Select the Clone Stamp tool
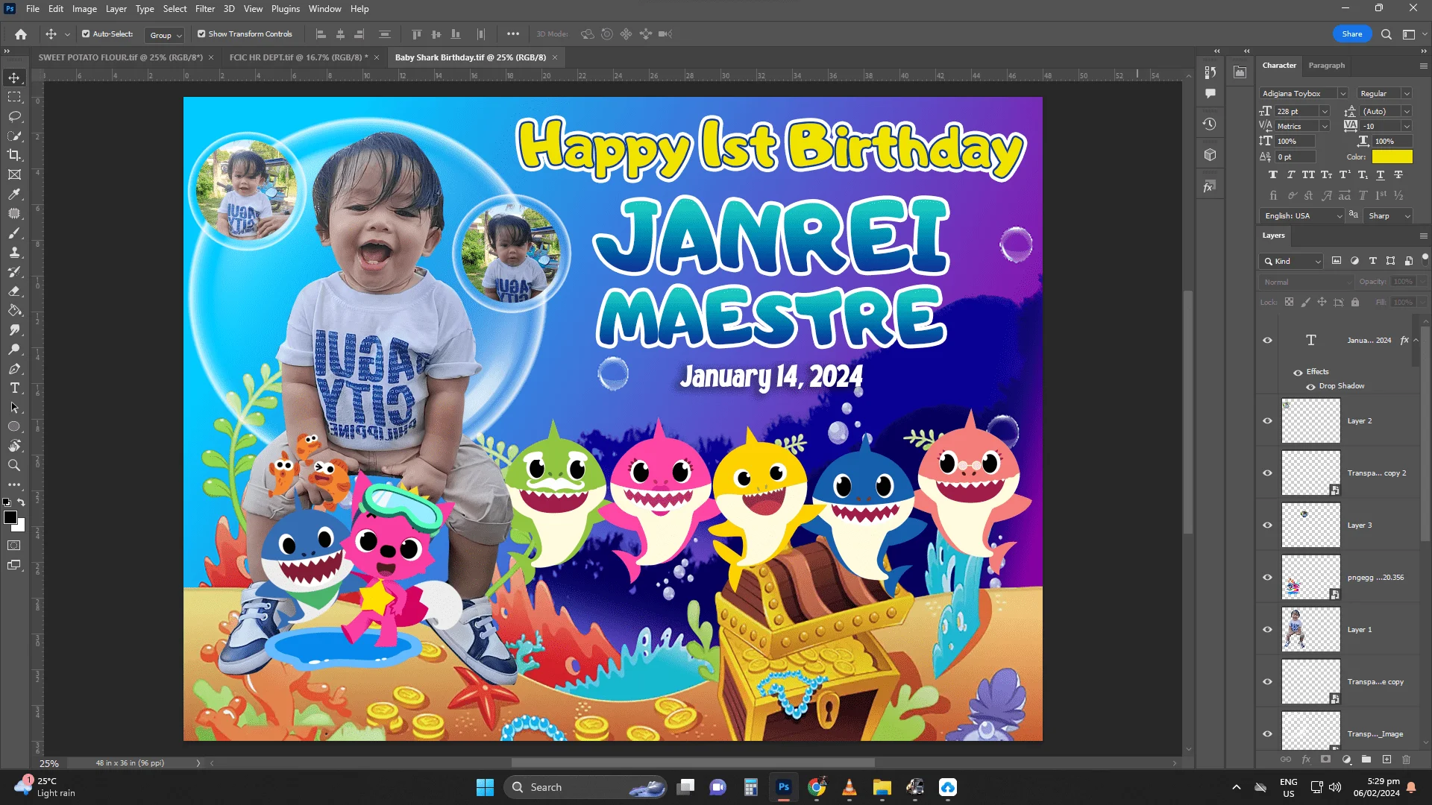Viewport: 1432px width, 805px height. pos(14,253)
